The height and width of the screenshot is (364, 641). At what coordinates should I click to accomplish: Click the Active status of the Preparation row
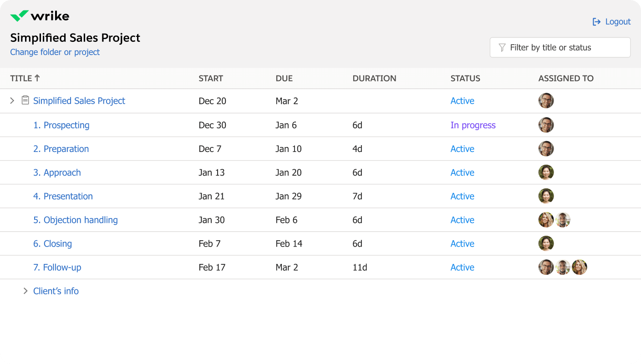[462, 149]
